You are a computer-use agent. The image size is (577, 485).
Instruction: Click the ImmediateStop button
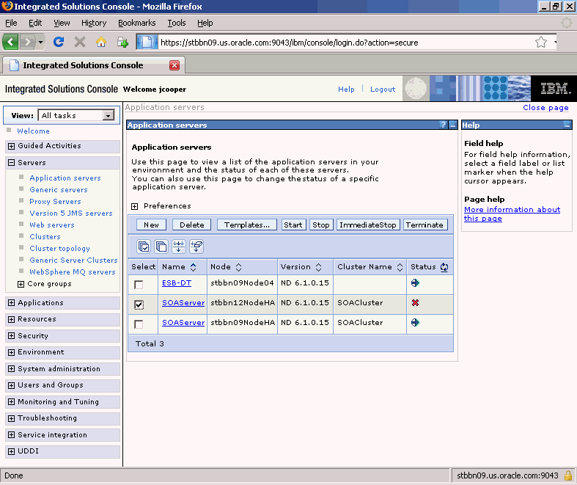(x=367, y=225)
